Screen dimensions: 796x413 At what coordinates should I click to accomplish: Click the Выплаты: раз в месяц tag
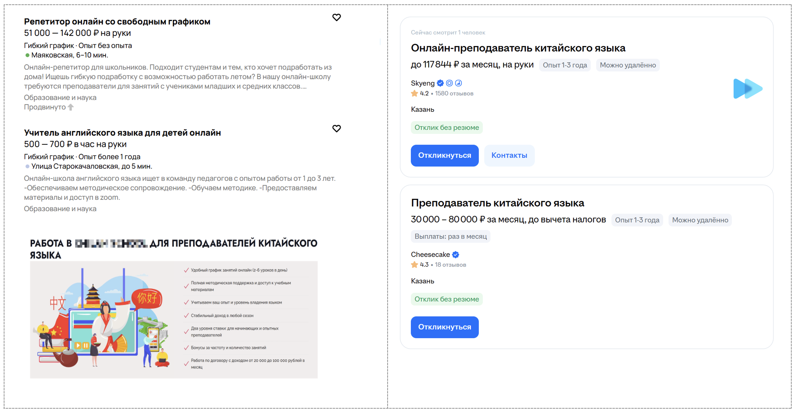[450, 236]
